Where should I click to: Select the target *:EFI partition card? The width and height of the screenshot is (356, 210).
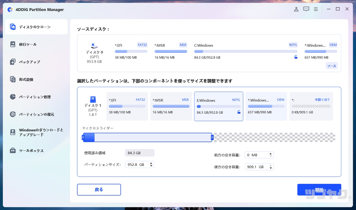click(127, 106)
